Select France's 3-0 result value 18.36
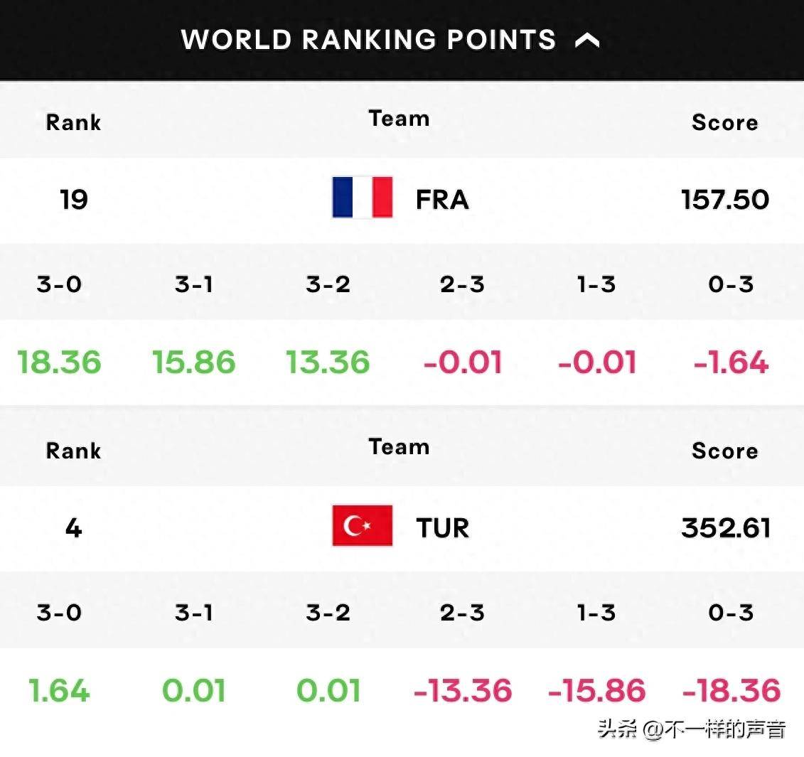The image size is (804, 757). [60, 362]
